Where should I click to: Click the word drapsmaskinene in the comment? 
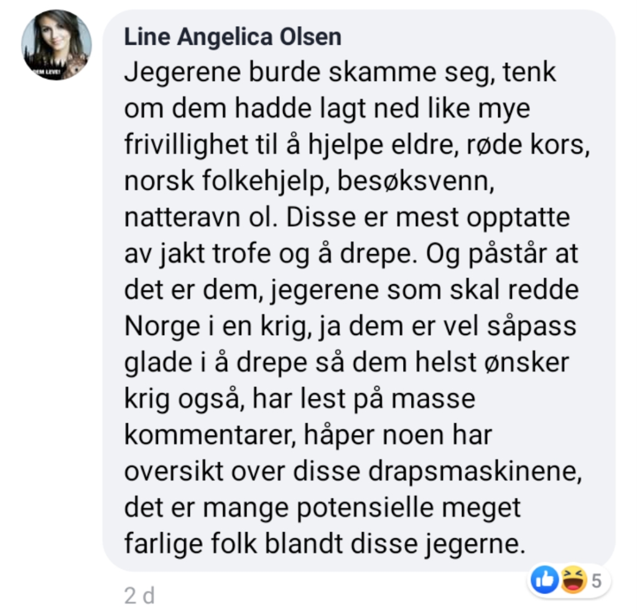coord(476,472)
